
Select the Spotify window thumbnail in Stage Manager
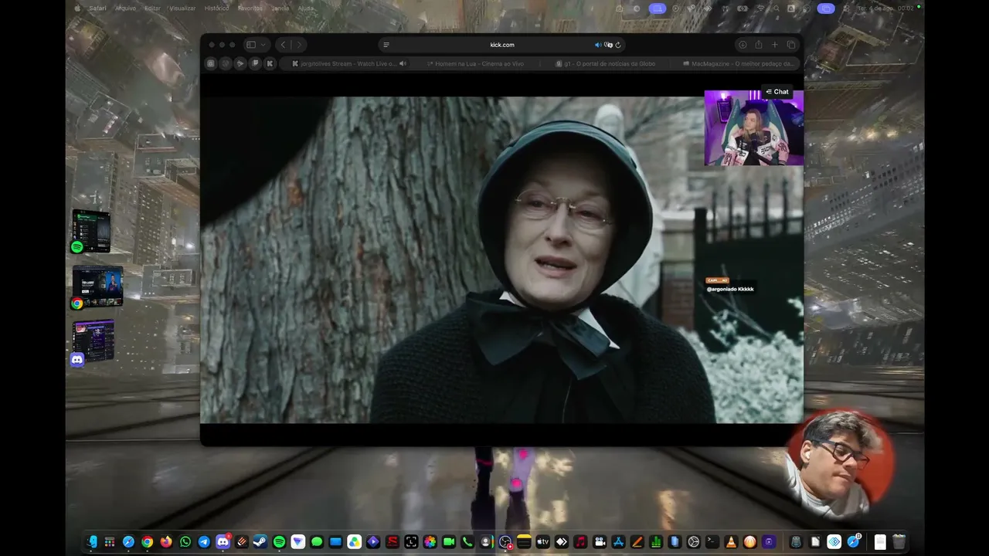pos(91,231)
